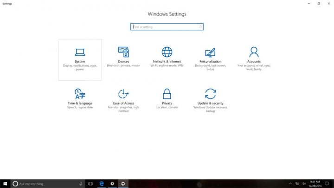Activate the Cortana microphone icon
The image size is (334, 188).
[81, 184]
